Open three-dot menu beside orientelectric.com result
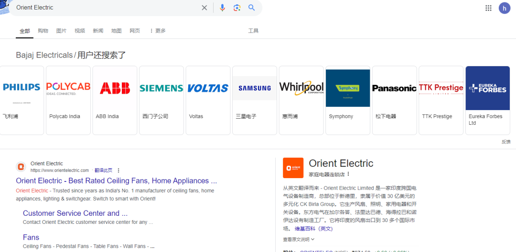This screenshot has width=516, height=252. click(x=118, y=170)
